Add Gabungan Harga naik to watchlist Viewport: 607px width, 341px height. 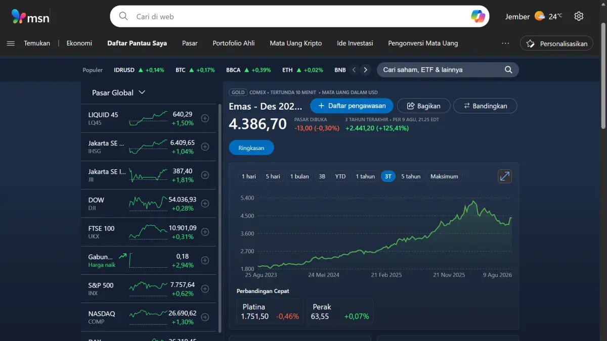pyautogui.click(x=205, y=261)
